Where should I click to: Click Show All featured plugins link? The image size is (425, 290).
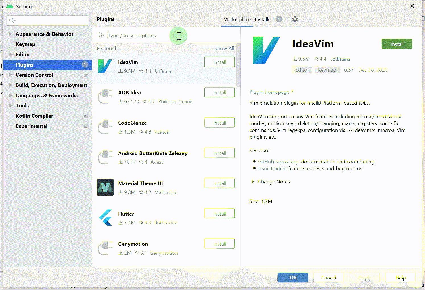coord(224,48)
